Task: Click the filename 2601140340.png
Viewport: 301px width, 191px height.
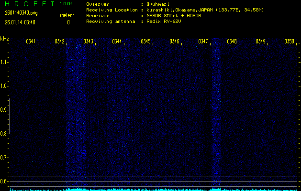Action: click(22, 13)
